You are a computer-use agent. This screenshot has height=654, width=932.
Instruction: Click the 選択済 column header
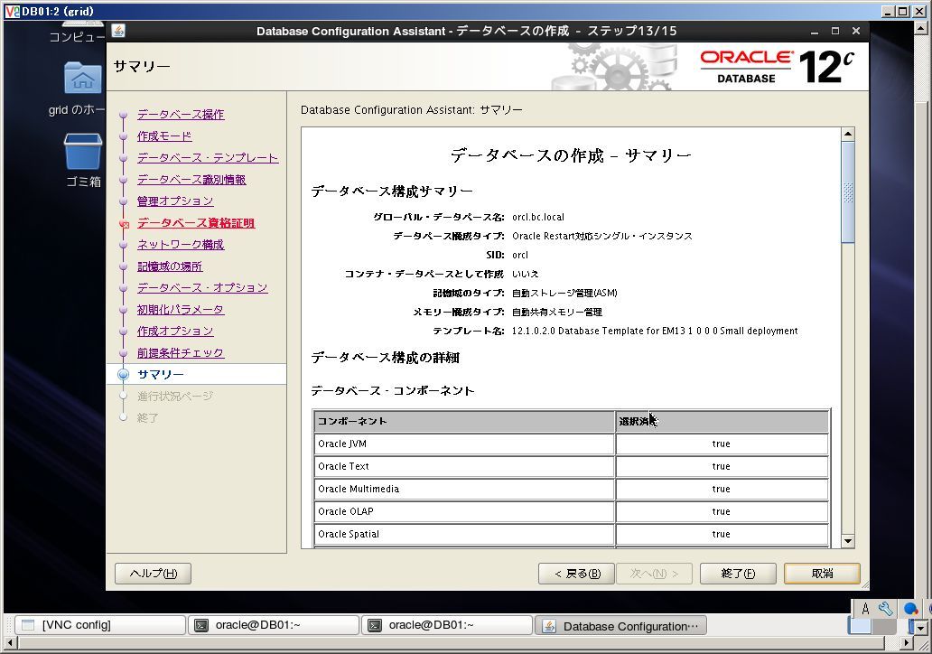722,421
